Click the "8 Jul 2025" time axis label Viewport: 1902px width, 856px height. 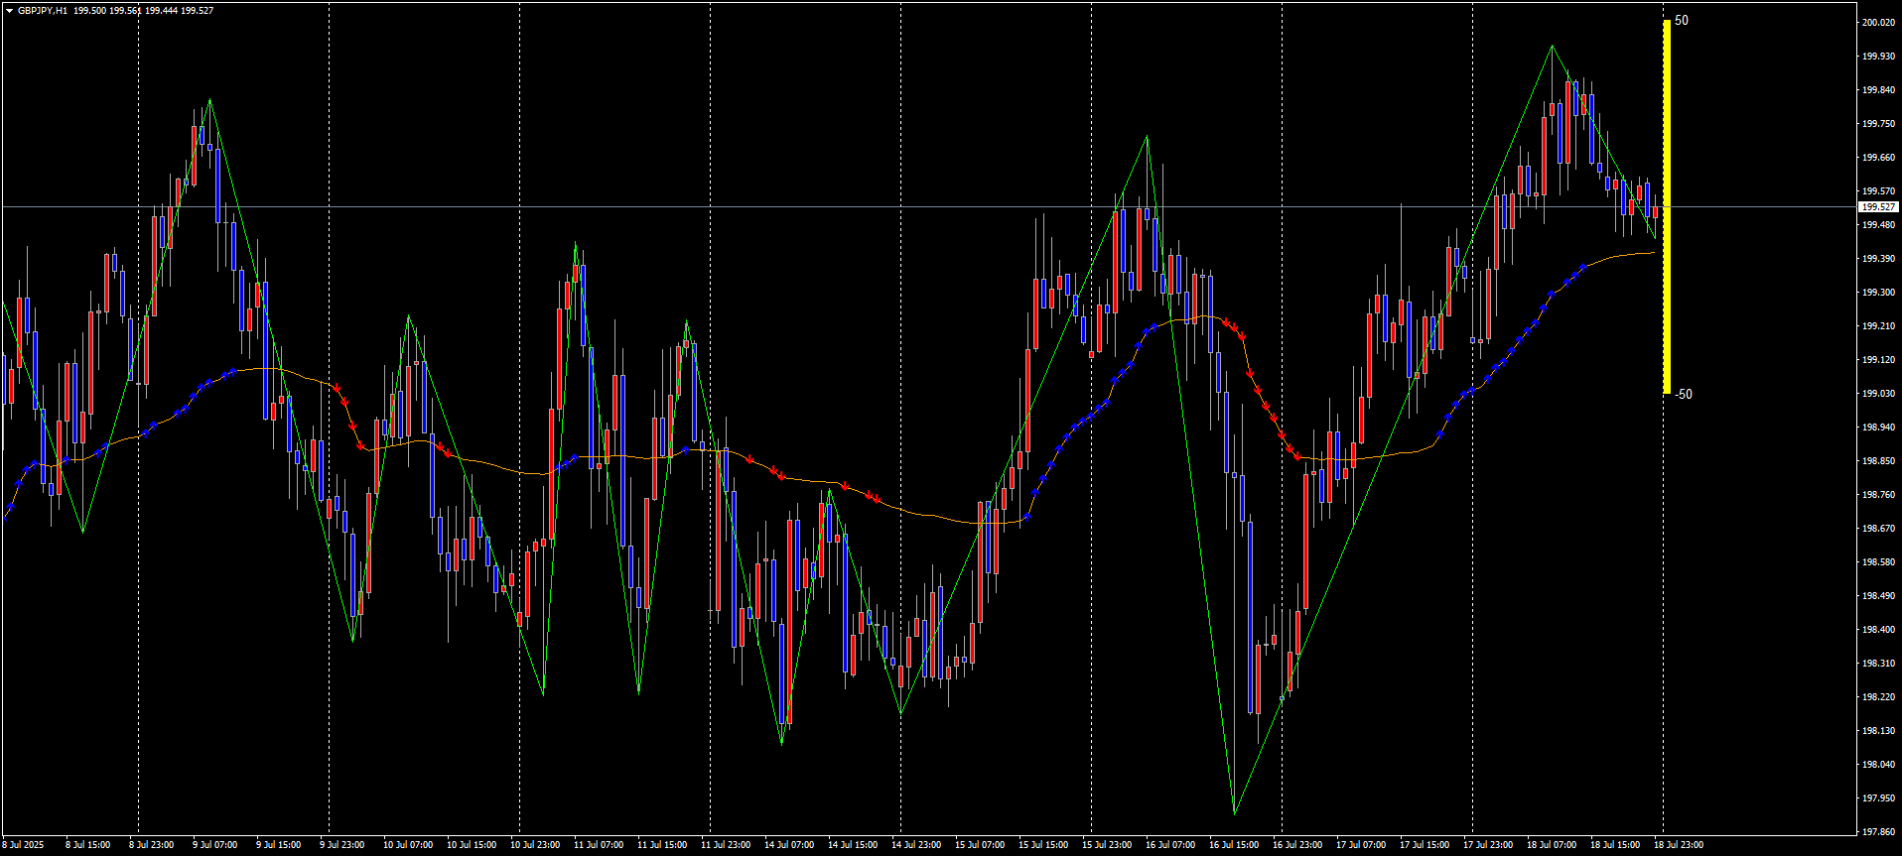click(x=23, y=845)
